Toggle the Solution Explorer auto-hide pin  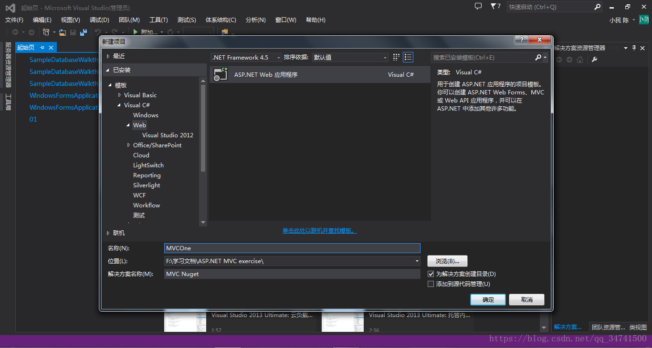click(x=634, y=48)
